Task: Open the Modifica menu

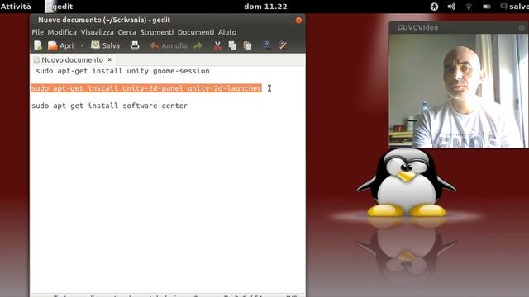Action: pyautogui.click(x=62, y=32)
